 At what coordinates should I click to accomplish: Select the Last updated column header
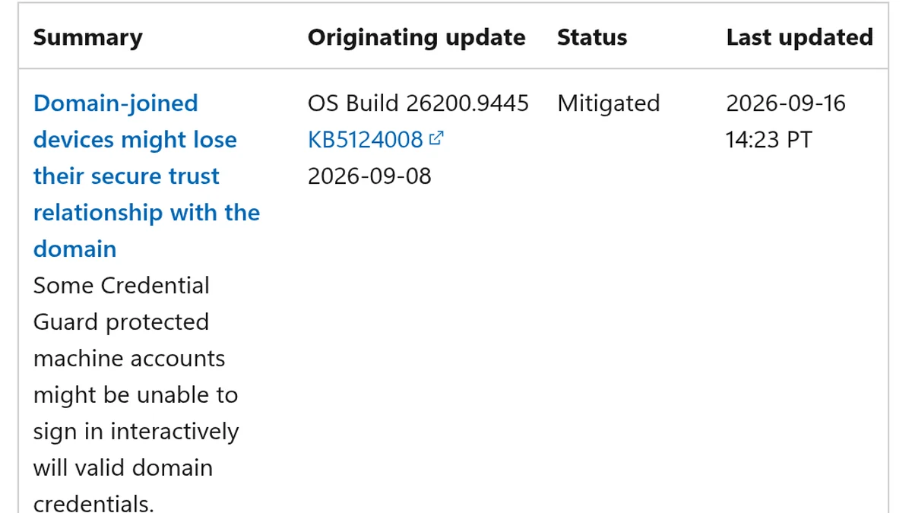(800, 37)
